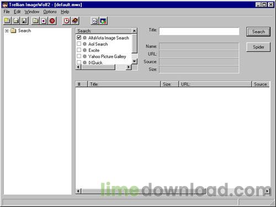276x207 pixels.
Task: Click the gear icon beside Excite
Action: click(84, 50)
